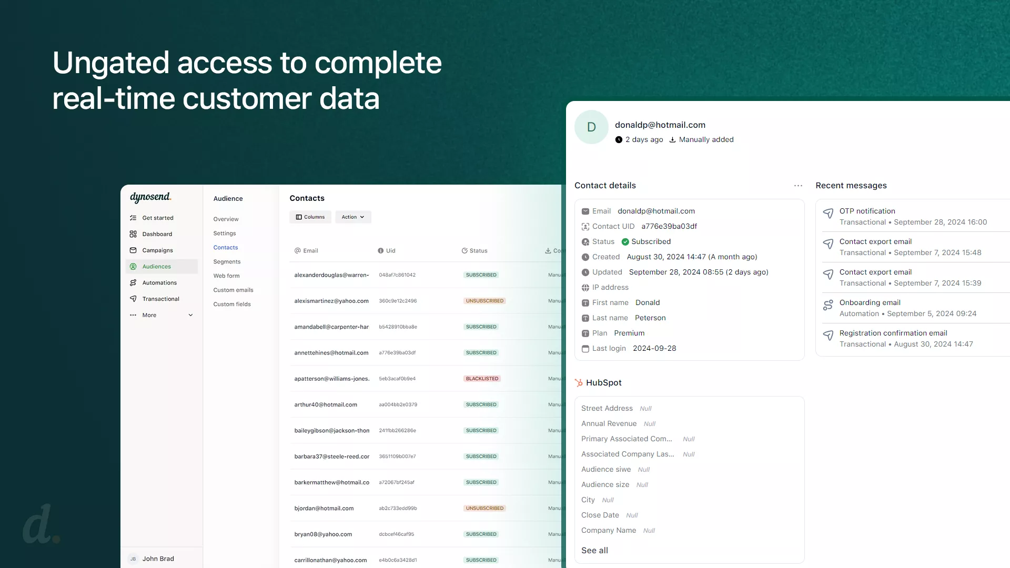
Task: Select the Audiences person icon
Action: coord(133,267)
